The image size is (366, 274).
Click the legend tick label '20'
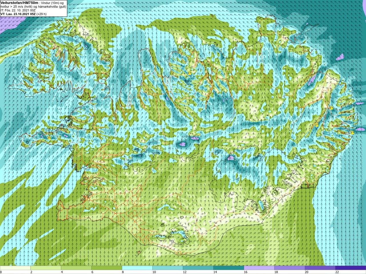307,272
